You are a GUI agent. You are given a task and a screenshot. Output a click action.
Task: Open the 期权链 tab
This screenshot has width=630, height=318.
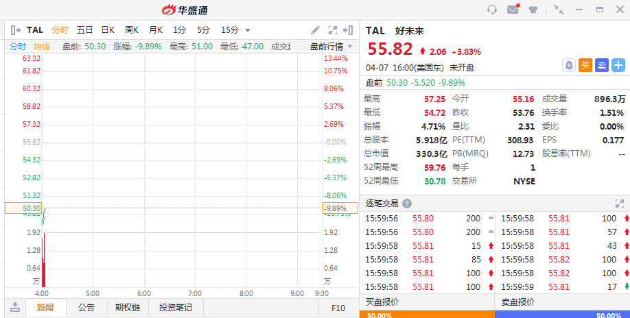coord(128,308)
